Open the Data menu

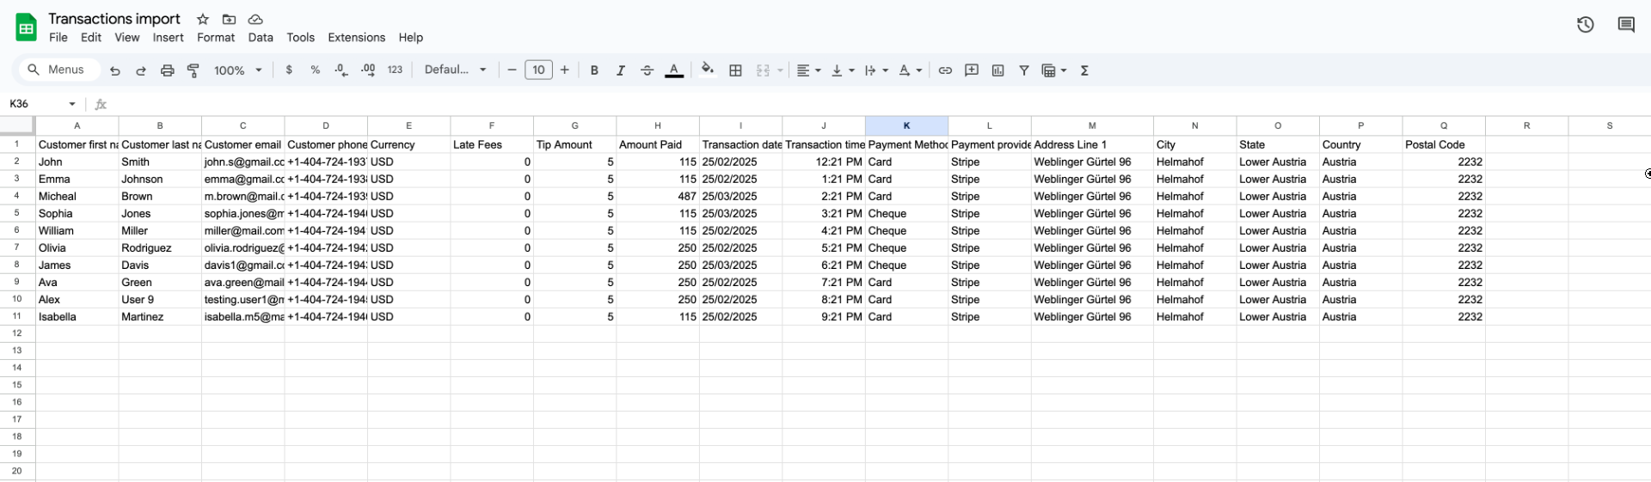[261, 38]
